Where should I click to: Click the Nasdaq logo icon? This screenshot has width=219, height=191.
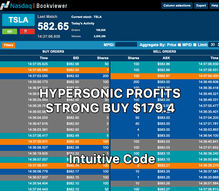point(5,5)
